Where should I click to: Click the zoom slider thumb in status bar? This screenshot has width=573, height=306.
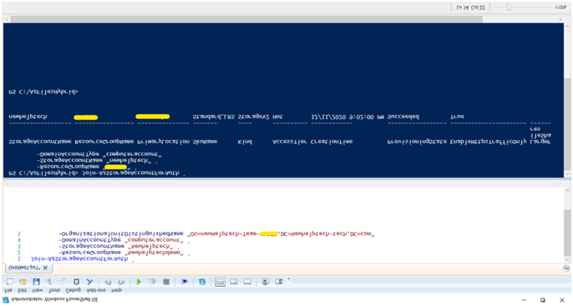[x=509, y=8]
